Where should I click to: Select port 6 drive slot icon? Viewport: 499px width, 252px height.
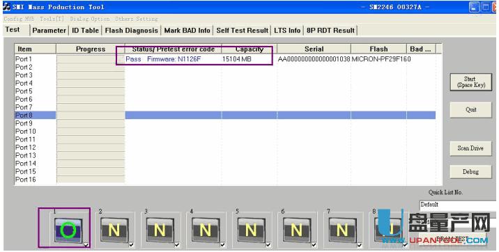coord(297,230)
